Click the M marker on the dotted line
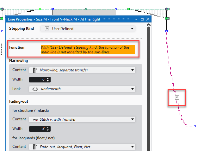This screenshot has width=210, height=151. tap(177, 98)
